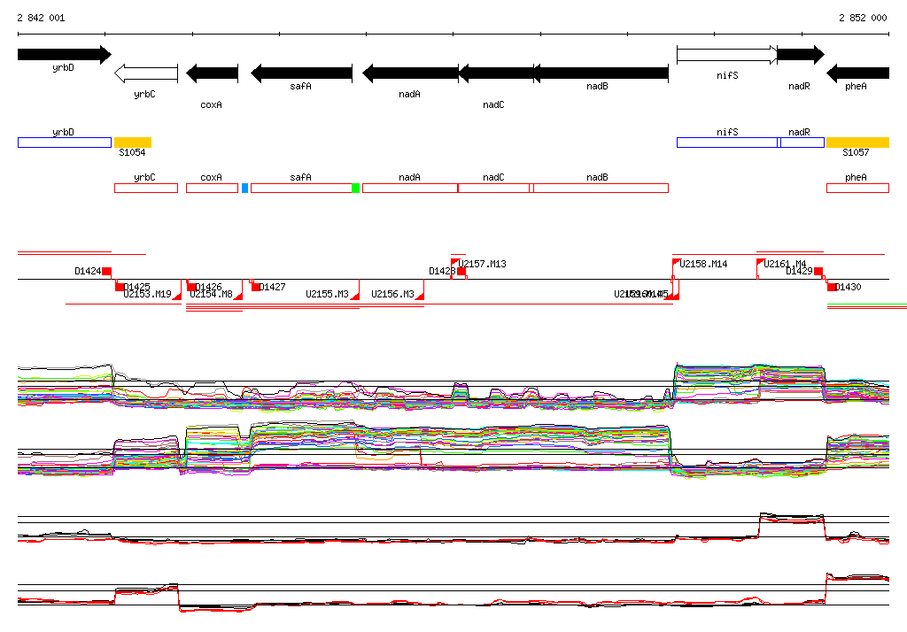Select the red-outlined nadA box
The image size is (907, 632).
(x=409, y=189)
